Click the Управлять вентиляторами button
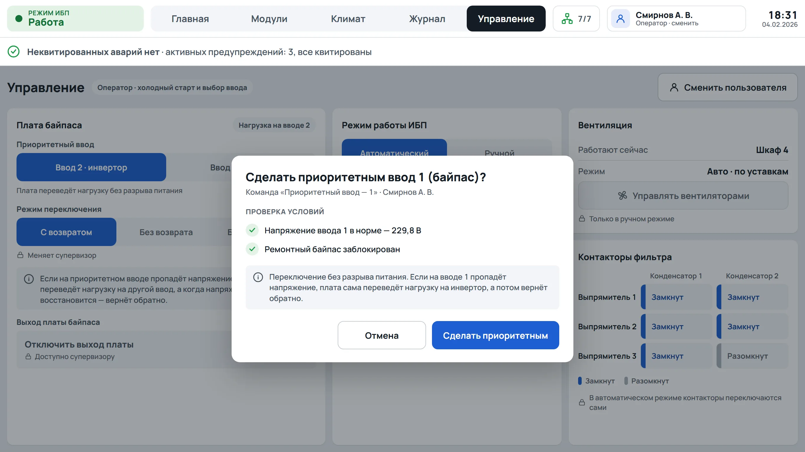 click(x=683, y=196)
